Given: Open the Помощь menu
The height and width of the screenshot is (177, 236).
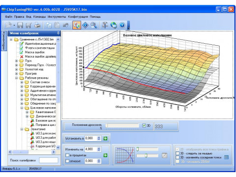Looking at the screenshot, I should coord(95,17).
